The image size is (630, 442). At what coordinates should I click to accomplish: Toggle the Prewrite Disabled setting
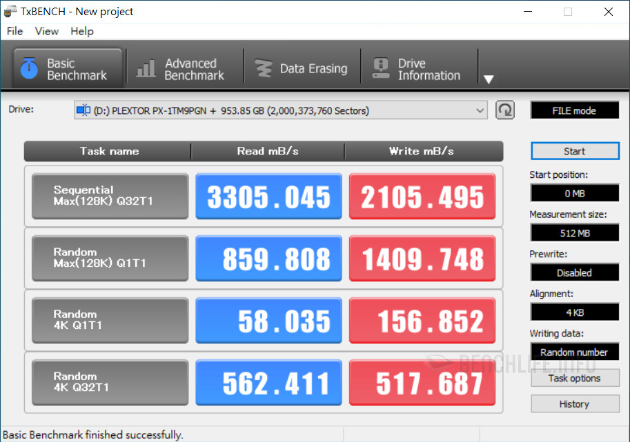pyautogui.click(x=574, y=273)
